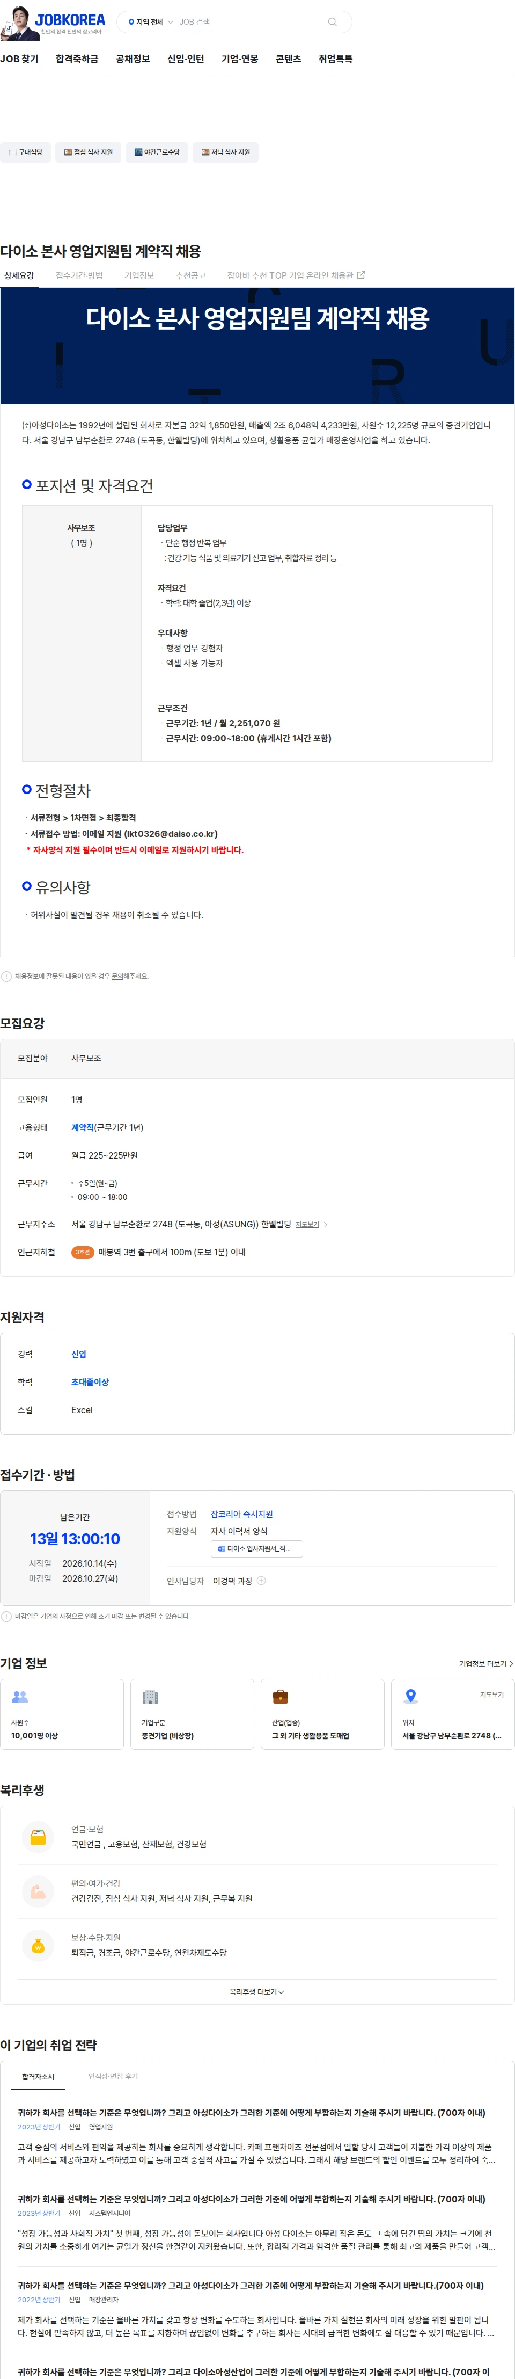The image size is (515, 2379).
Task: Click the 편의·여가·건강 benefit icon
Action: tap(38, 1893)
